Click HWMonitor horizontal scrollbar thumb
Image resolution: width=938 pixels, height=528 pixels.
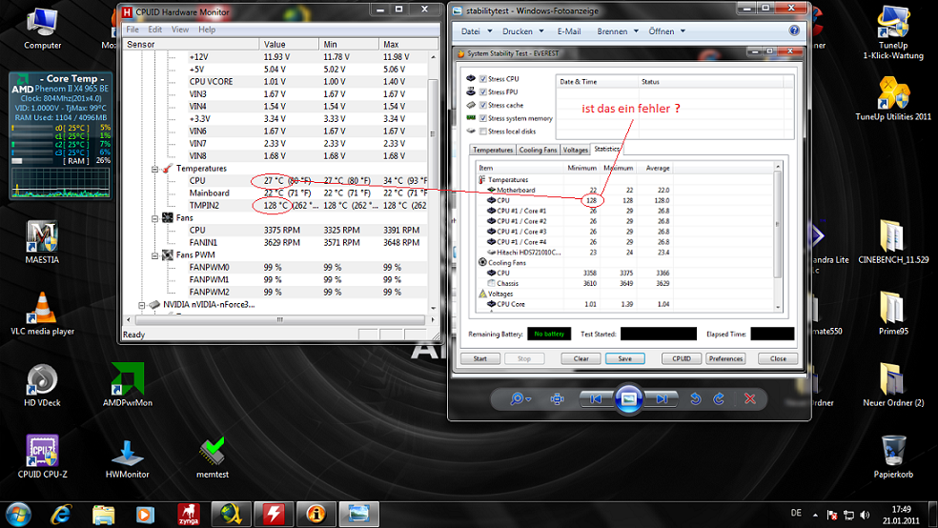[279, 320]
